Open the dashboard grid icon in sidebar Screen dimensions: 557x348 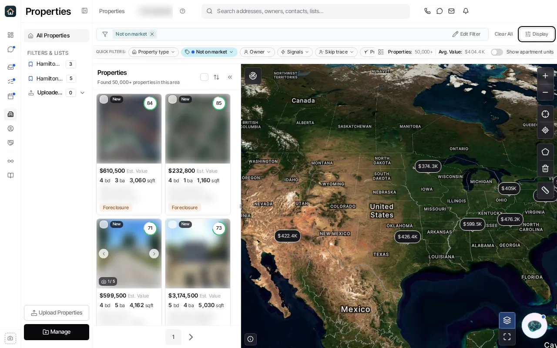(10, 35)
